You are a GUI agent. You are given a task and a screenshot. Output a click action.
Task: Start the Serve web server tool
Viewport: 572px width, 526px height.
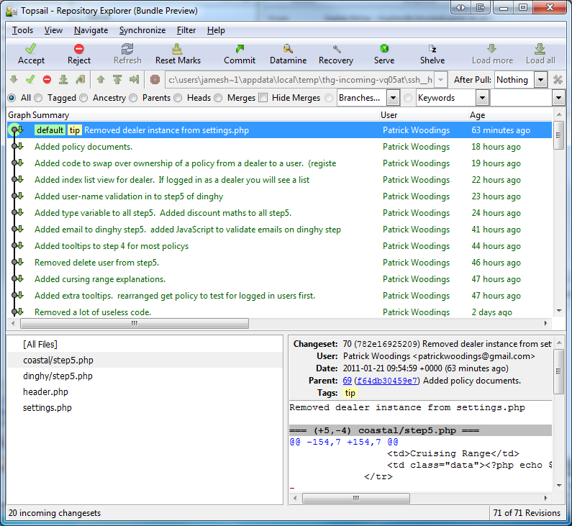384,54
